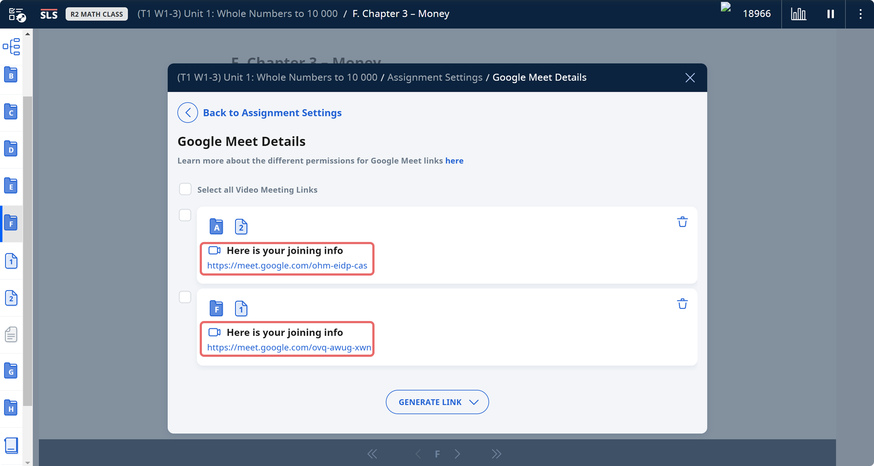Jump to the last section with double-right arrows
This screenshot has height=466, width=874.
click(x=496, y=454)
